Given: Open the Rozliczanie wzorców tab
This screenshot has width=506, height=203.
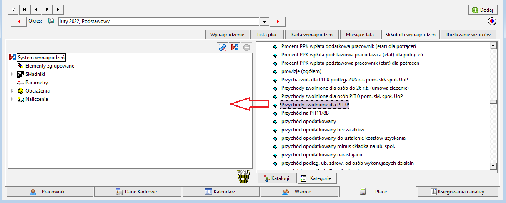Looking at the screenshot, I should click(x=469, y=35).
